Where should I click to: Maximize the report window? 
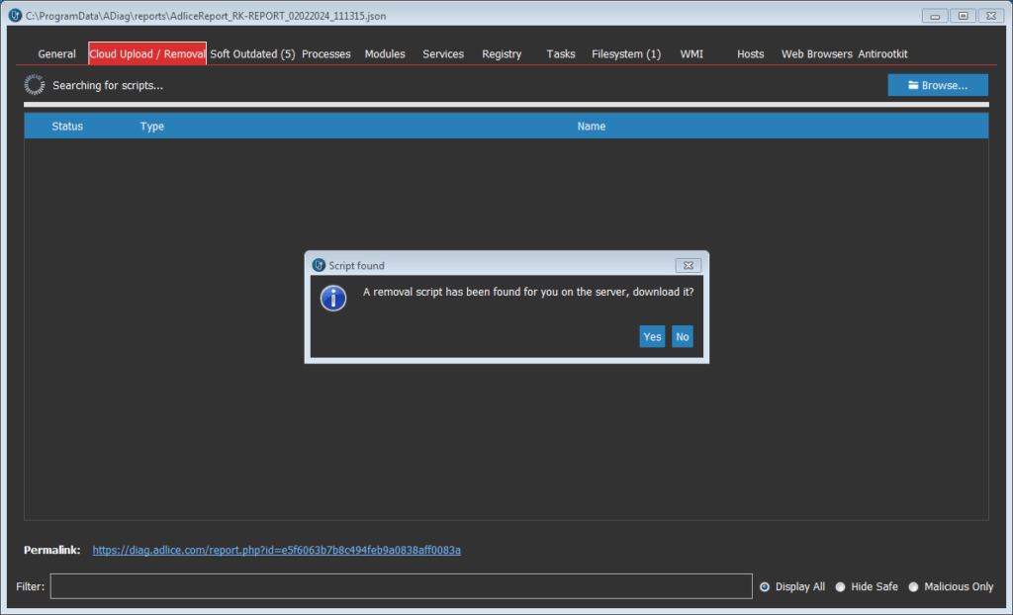961,16
